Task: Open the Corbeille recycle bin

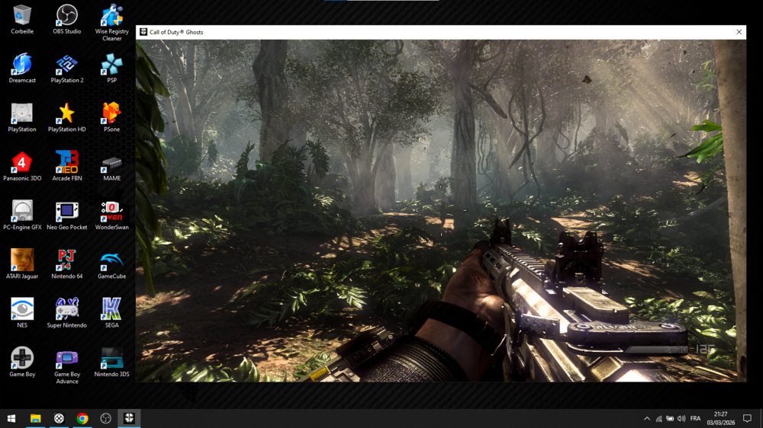Action: (x=22, y=16)
